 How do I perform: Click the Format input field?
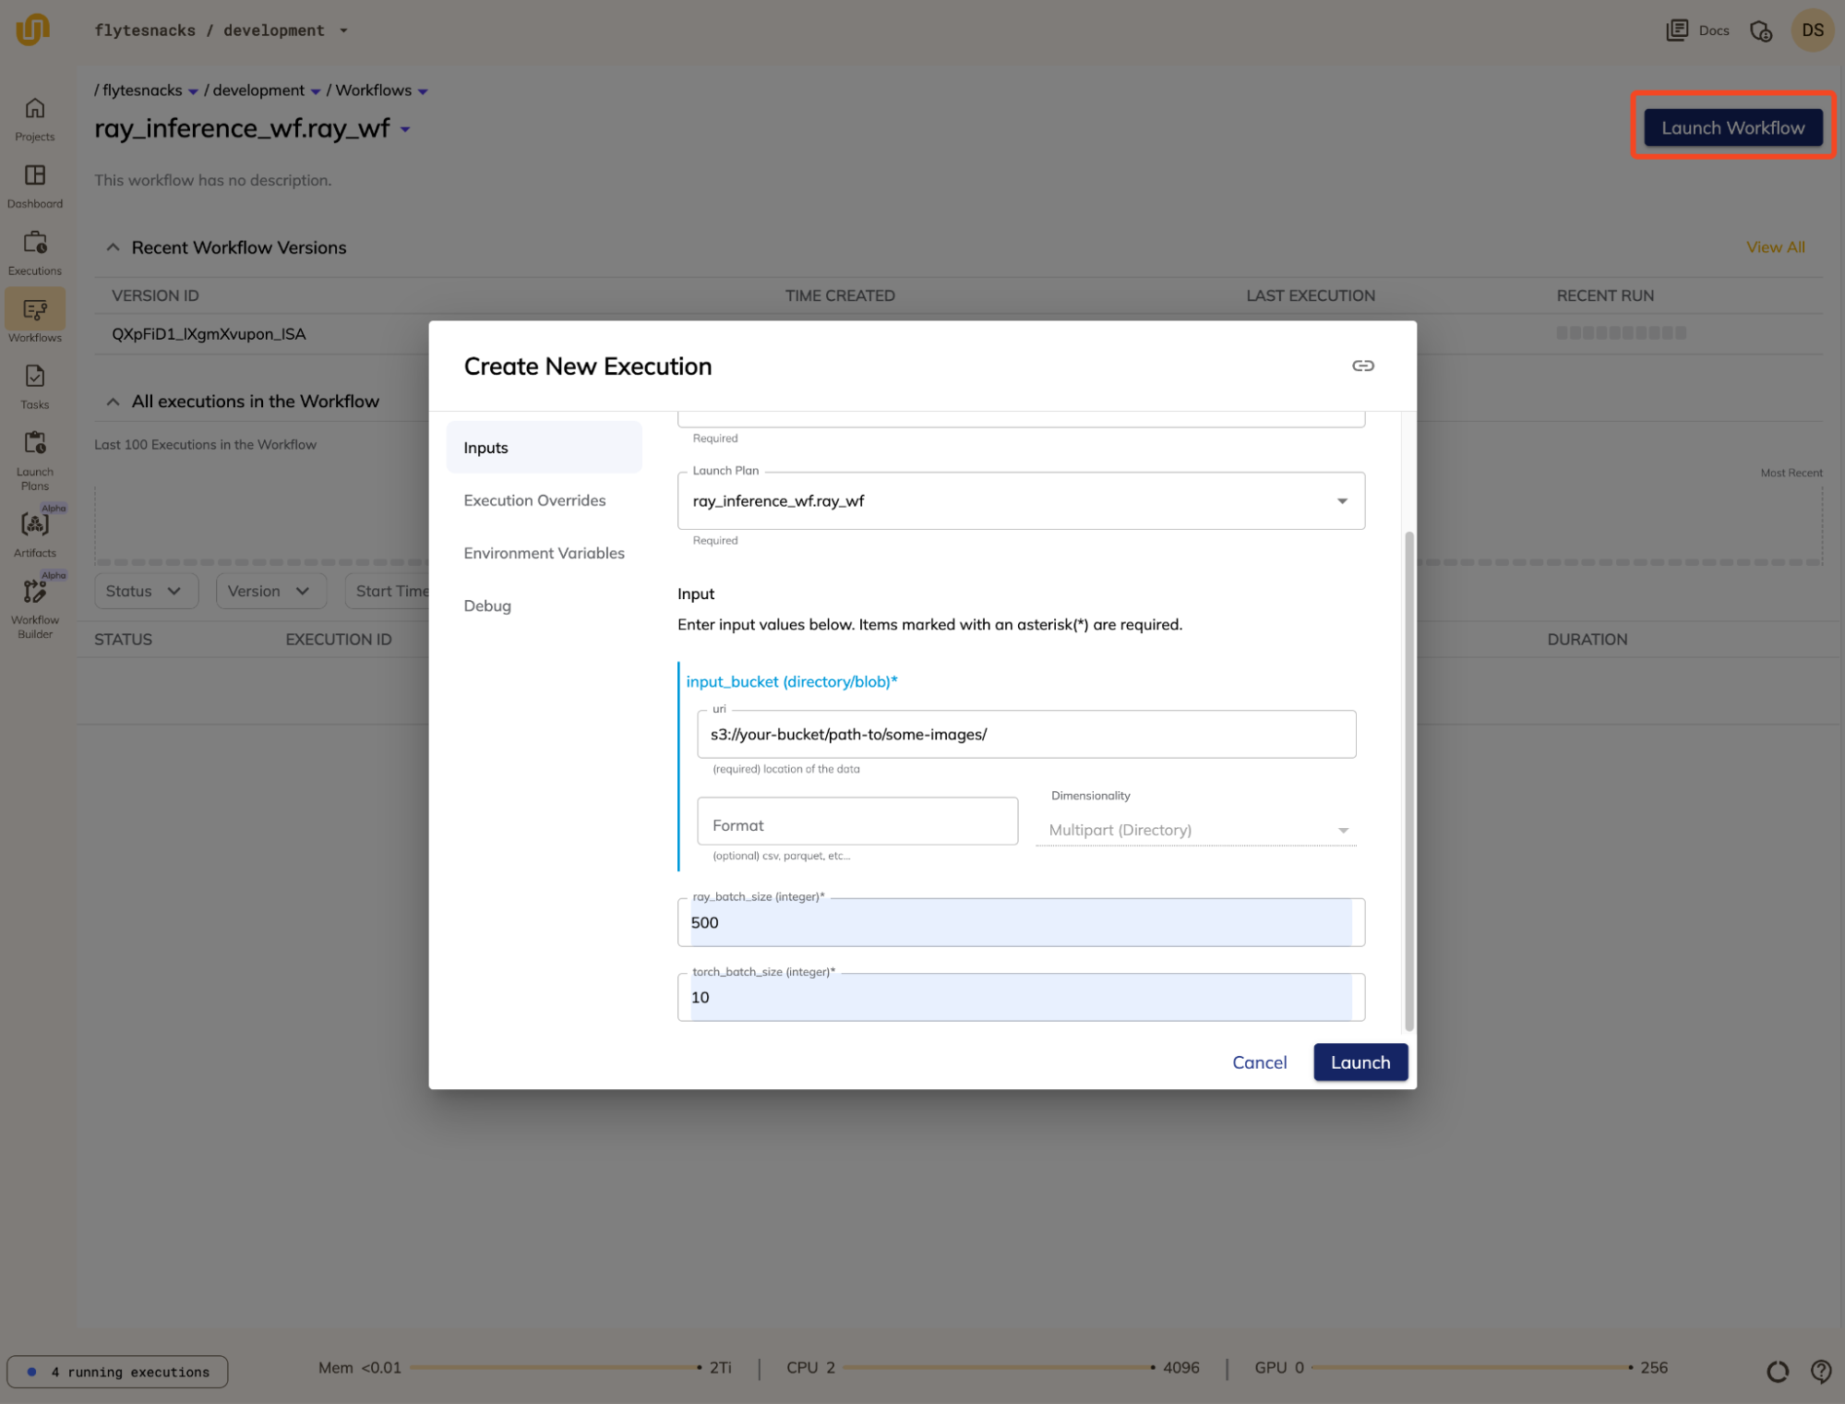(857, 821)
